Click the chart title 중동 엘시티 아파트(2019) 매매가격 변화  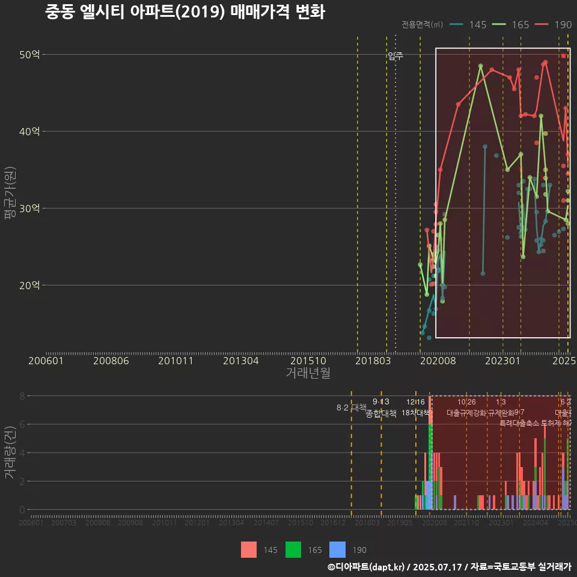click(185, 11)
